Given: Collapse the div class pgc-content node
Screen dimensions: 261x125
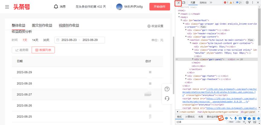Looking at the screenshot, I should tap(186, 37).
